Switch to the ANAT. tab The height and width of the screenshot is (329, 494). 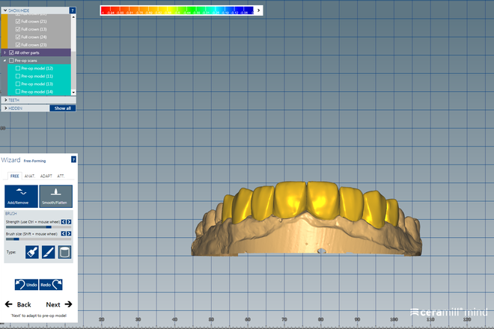click(x=30, y=176)
